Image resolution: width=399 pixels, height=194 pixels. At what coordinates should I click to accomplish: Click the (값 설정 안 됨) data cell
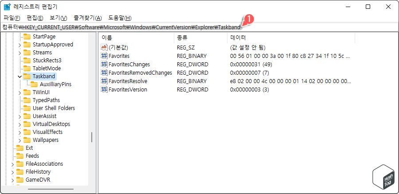[247, 47]
